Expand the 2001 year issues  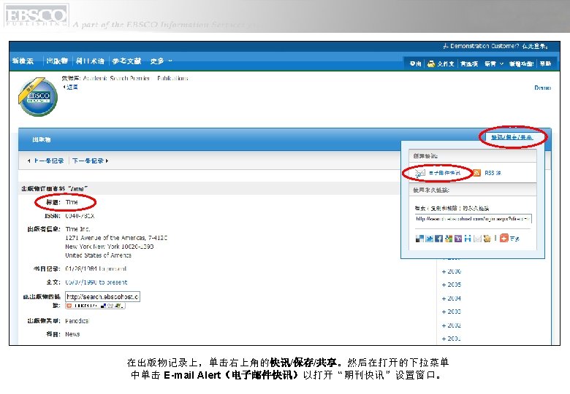(452, 339)
